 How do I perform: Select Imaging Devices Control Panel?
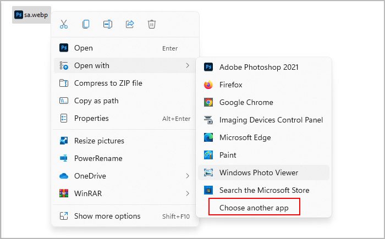(x=271, y=120)
